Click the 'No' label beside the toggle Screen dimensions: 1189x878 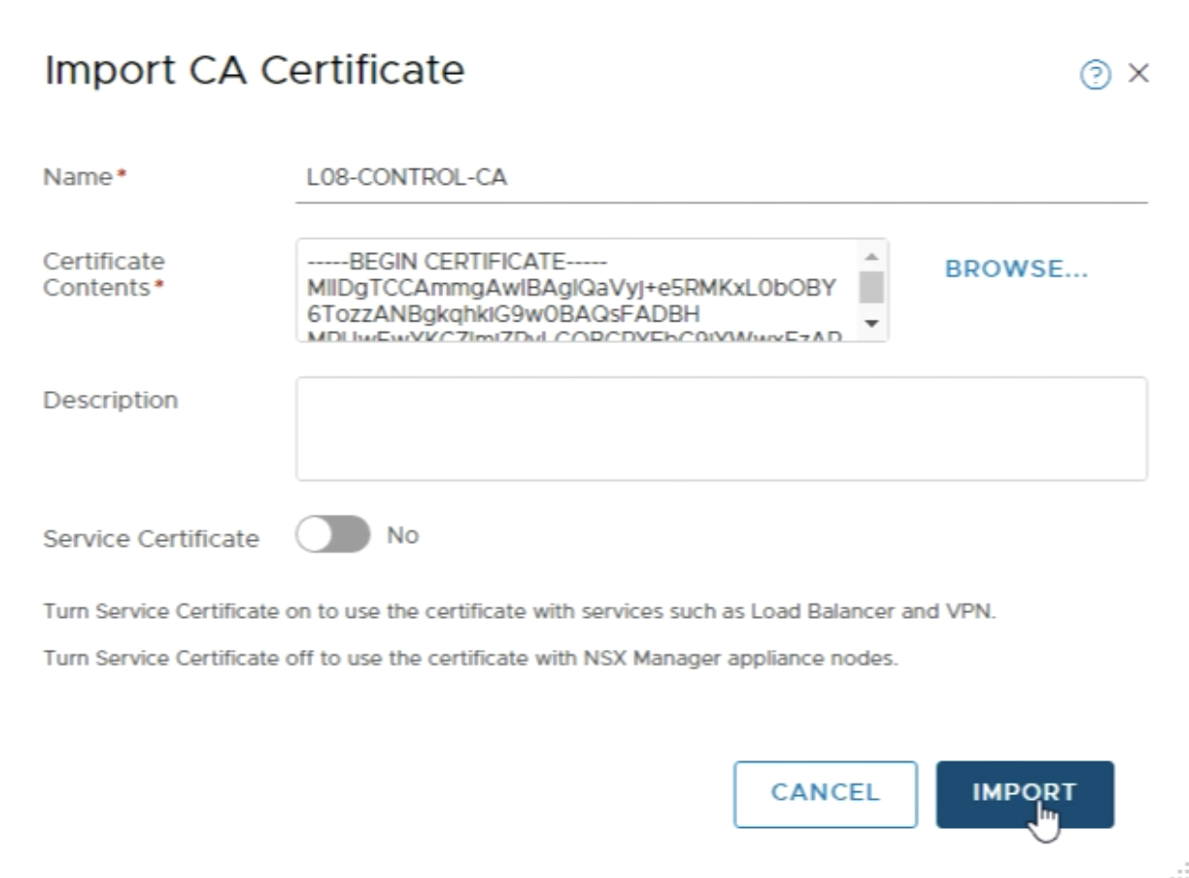[x=403, y=535]
